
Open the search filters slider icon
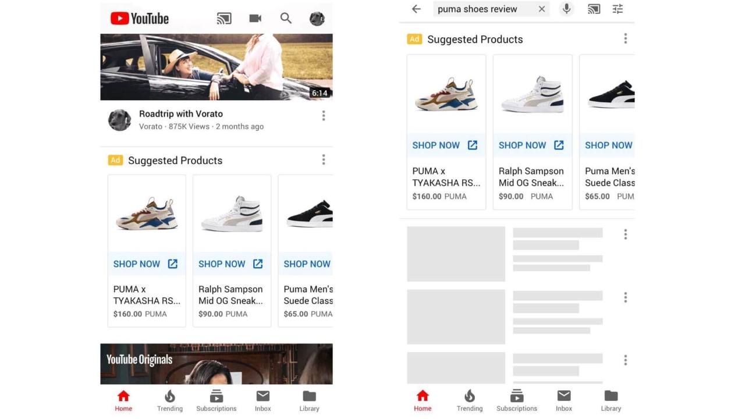(618, 9)
